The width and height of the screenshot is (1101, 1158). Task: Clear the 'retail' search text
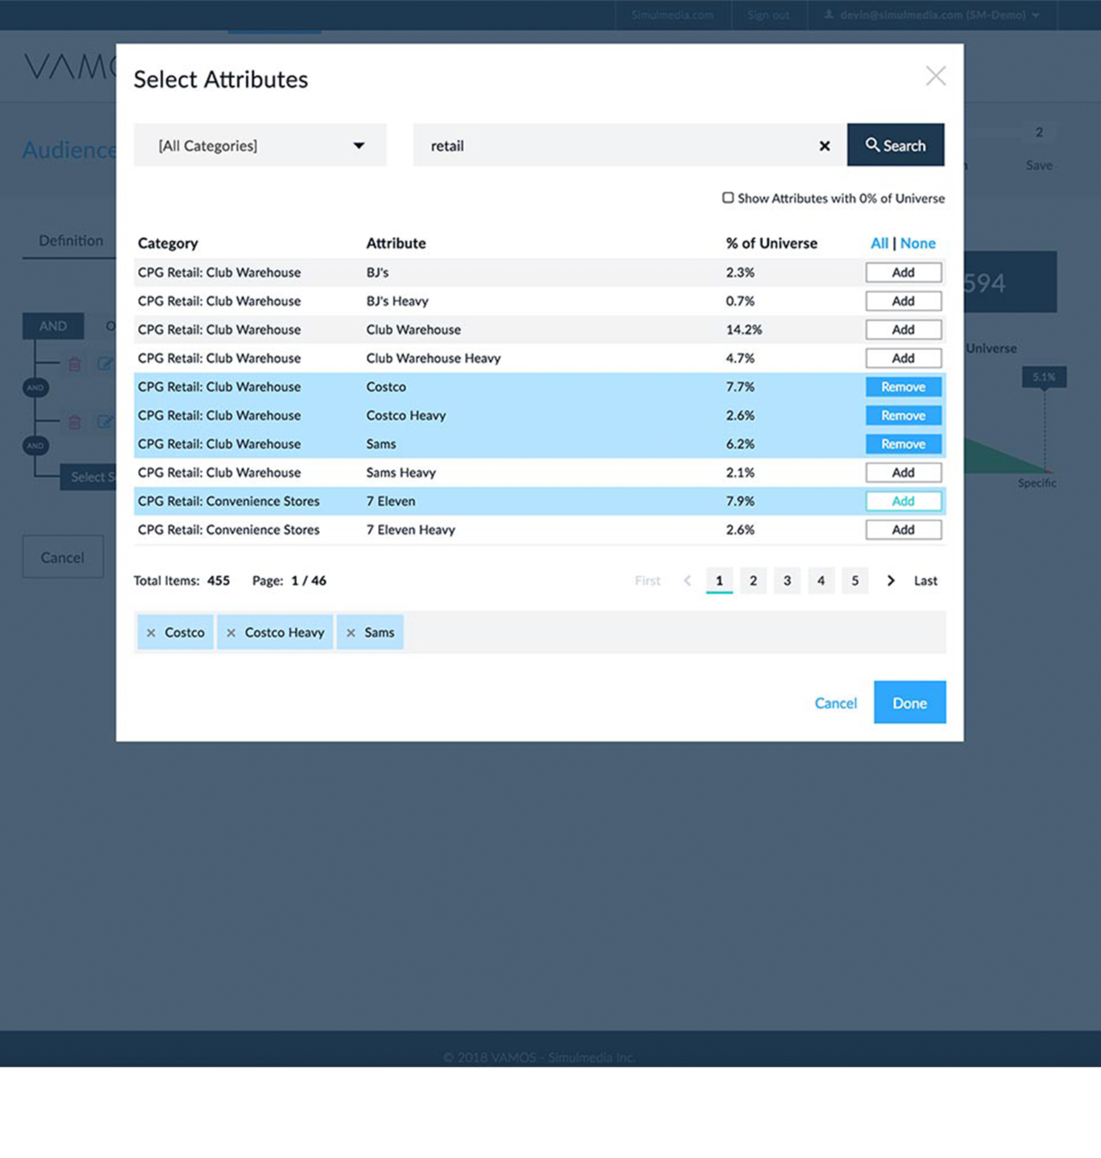tap(824, 146)
